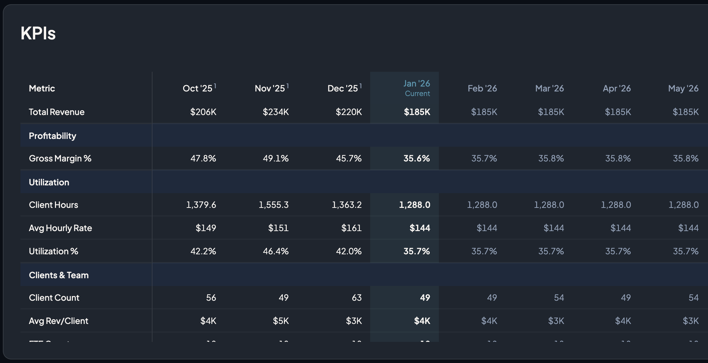Collapse the Profitability section row

click(52, 136)
